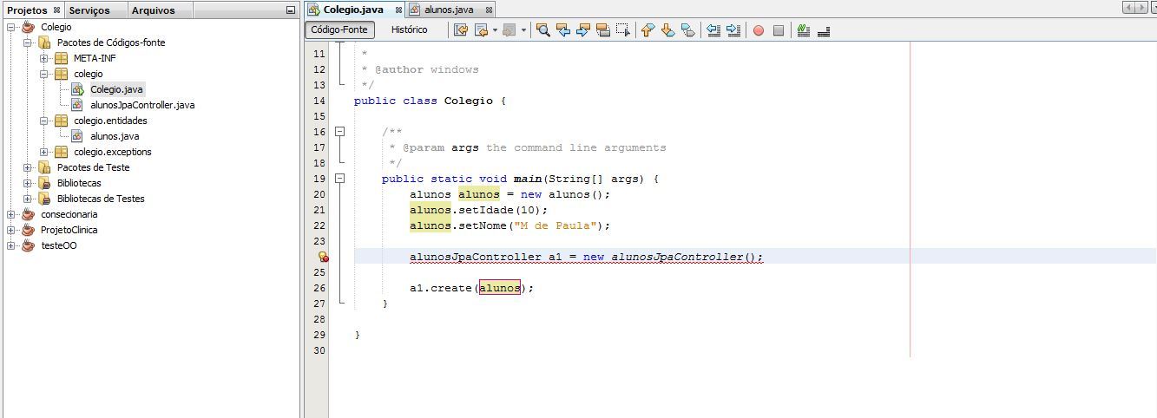This screenshot has width=1157, height=418.
Task: Click Find Previous Occurrence icon
Action: click(x=563, y=30)
